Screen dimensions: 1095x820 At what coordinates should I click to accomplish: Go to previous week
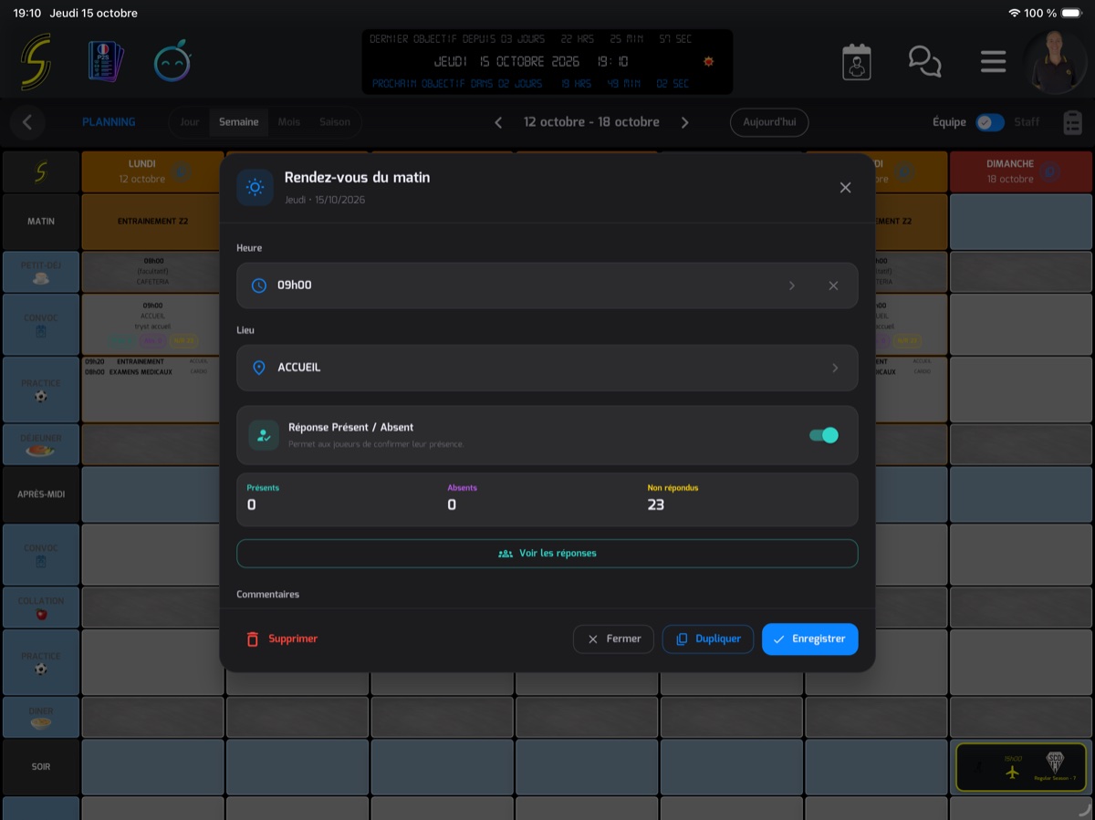[x=498, y=122]
